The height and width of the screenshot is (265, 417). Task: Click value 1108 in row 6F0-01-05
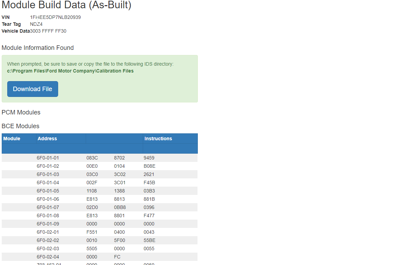pyautogui.click(x=92, y=191)
